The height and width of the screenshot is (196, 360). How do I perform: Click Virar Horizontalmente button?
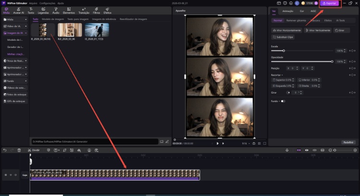click(287, 30)
